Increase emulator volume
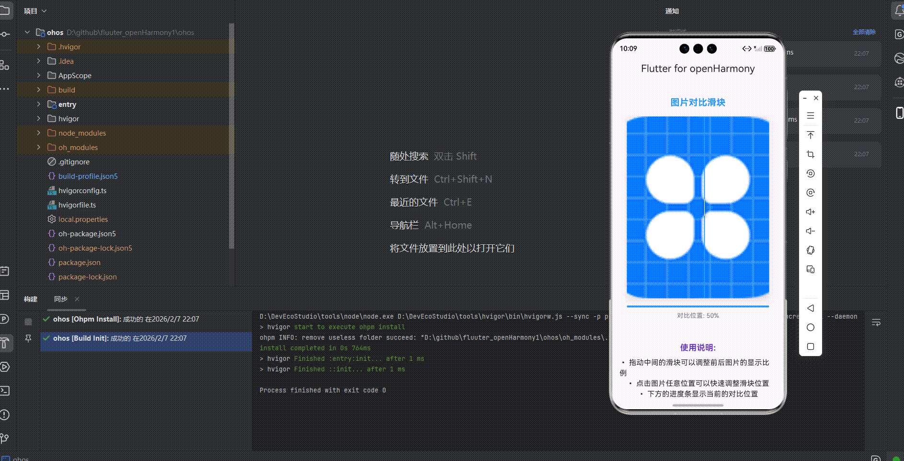The width and height of the screenshot is (904, 461). pyautogui.click(x=811, y=212)
